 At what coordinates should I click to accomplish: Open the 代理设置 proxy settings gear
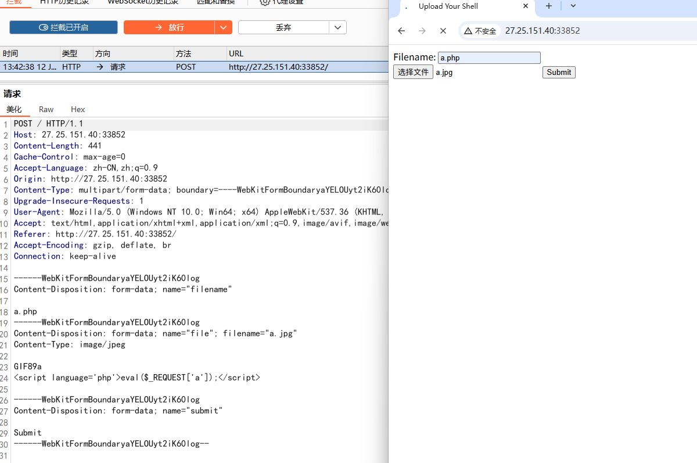tap(265, 2)
